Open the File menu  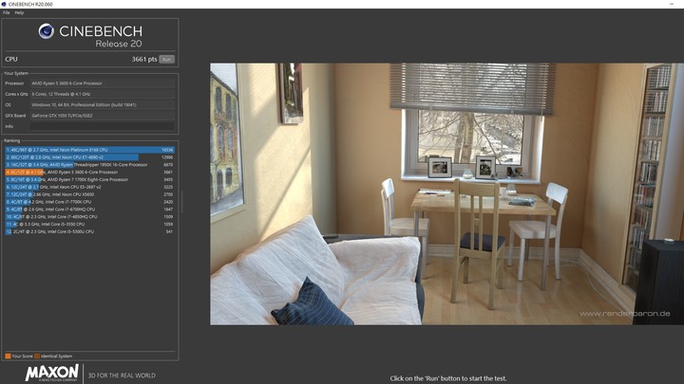pos(6,12)
